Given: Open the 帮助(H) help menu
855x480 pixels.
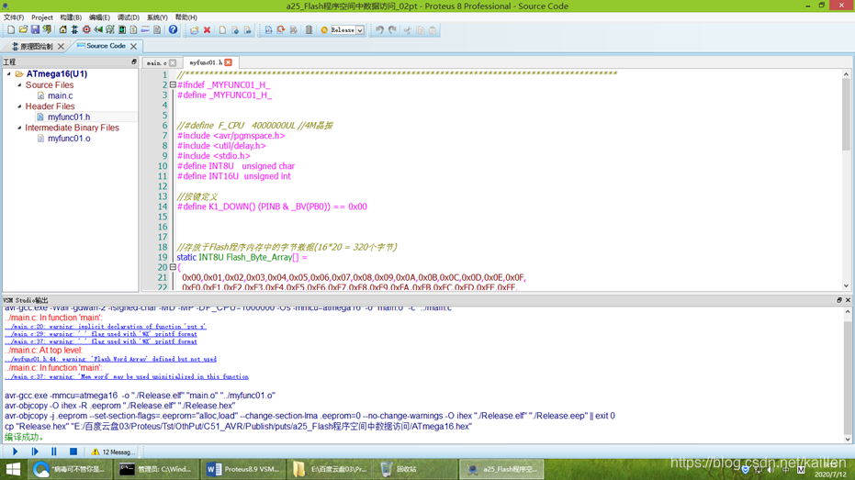Looking at the screenshot, I should tap(186, 17).
